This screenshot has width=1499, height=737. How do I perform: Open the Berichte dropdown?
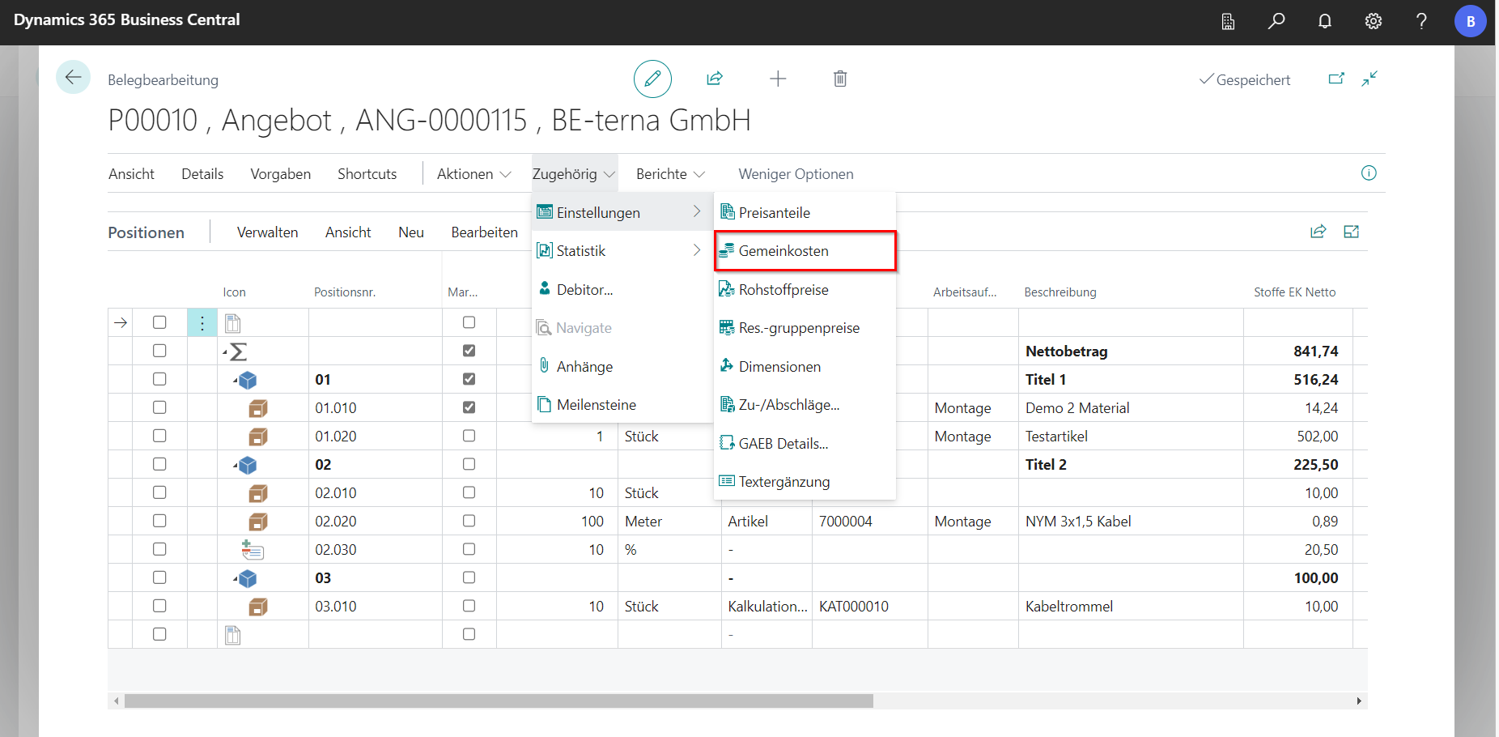click(x=670, y=174)
